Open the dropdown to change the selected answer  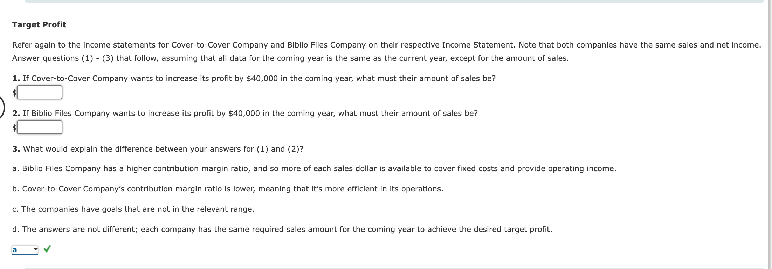[x=25, y=249]
